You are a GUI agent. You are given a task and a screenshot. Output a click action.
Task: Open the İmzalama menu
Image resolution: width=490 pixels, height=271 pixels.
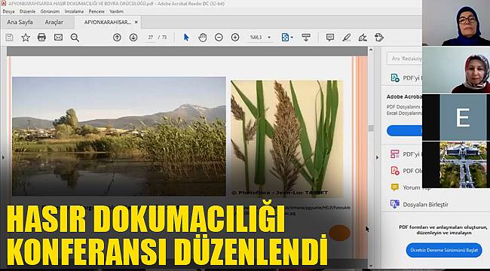(x=74, y=11)
